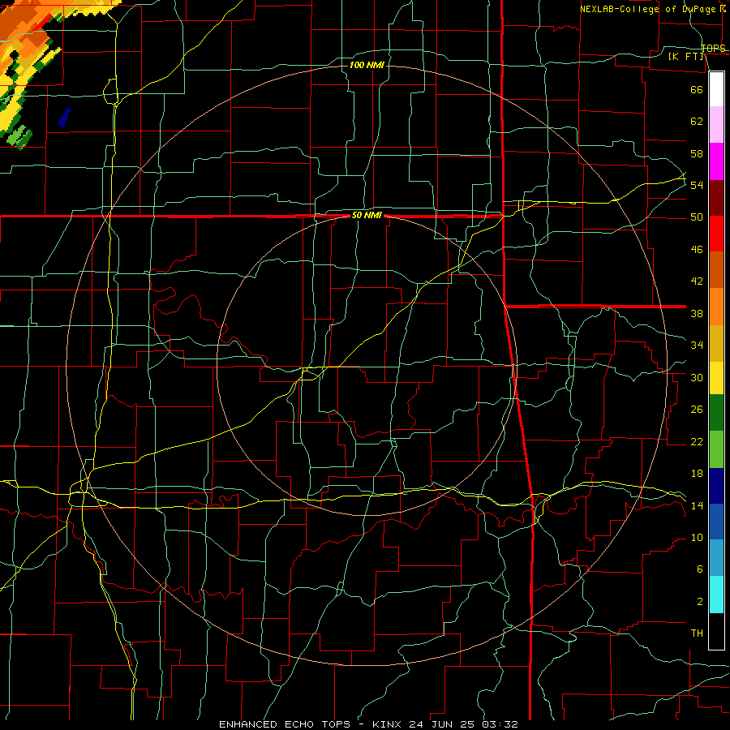Click the "10" legend value
The height and width of the screenshot is (730, 730).
697,537
